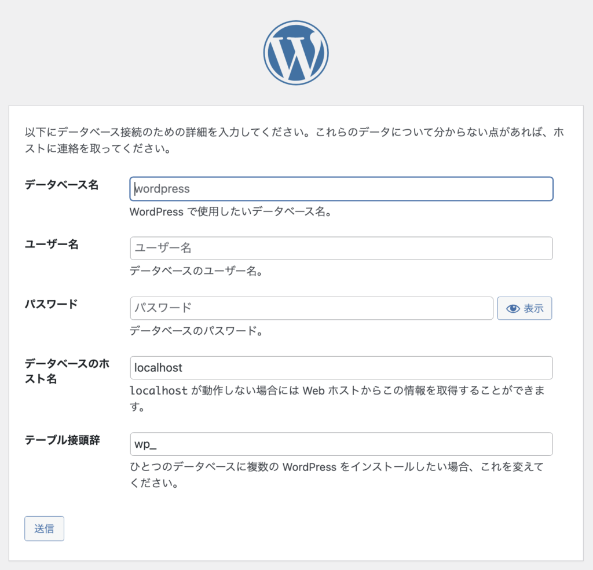
Task: Click into the パスワード input field
Action: pos(311,308)
